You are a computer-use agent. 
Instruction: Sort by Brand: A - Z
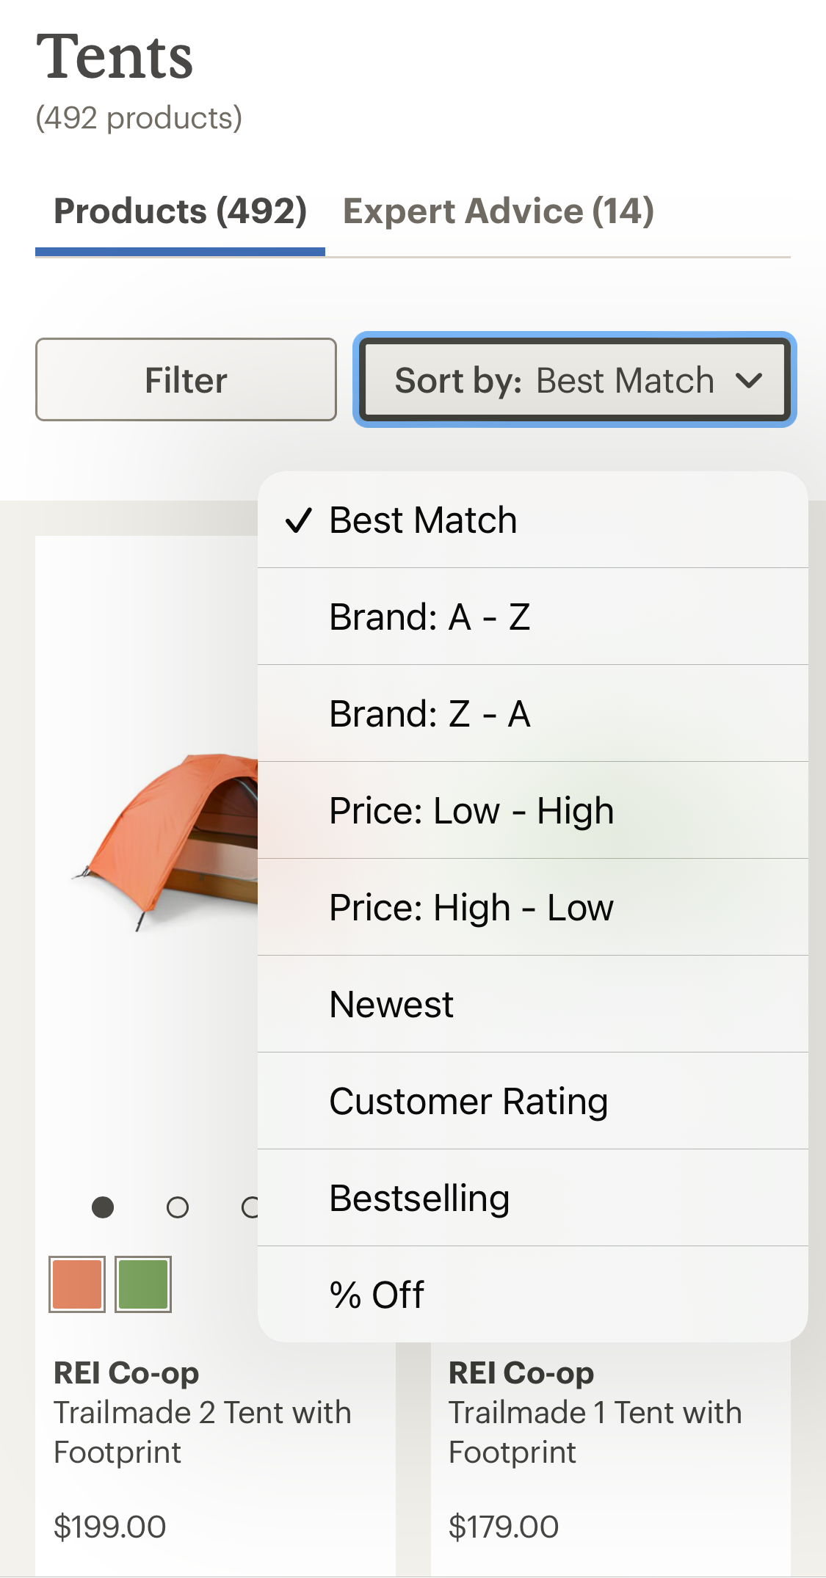(x=430, y=617)
